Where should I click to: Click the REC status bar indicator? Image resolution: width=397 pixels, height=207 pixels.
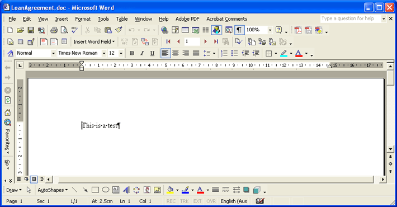(171, 201)
